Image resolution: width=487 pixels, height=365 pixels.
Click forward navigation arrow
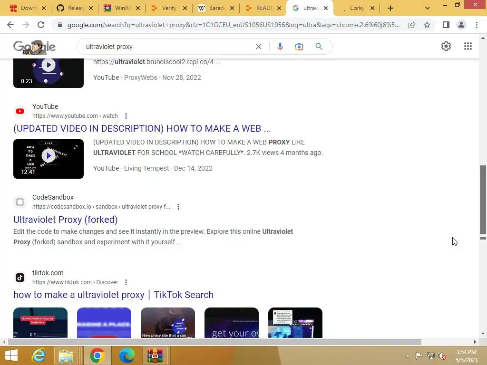26,25
